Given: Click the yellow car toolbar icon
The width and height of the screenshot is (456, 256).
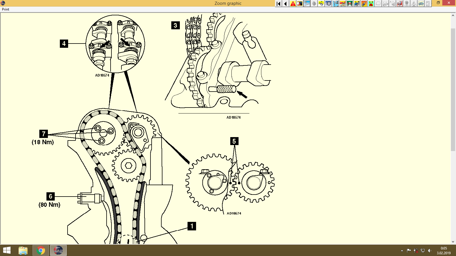Looking at the screenshot, I should 321,4.
